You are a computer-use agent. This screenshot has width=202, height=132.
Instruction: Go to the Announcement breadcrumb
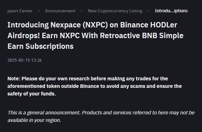pyautogui.click(x=60, y=11)
